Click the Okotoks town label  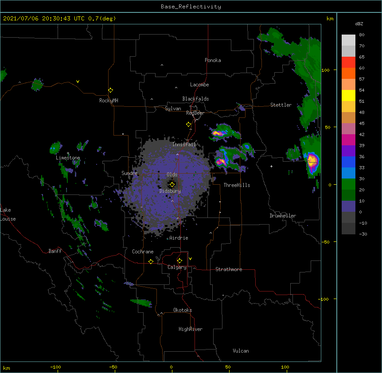[x=183, y=310]
